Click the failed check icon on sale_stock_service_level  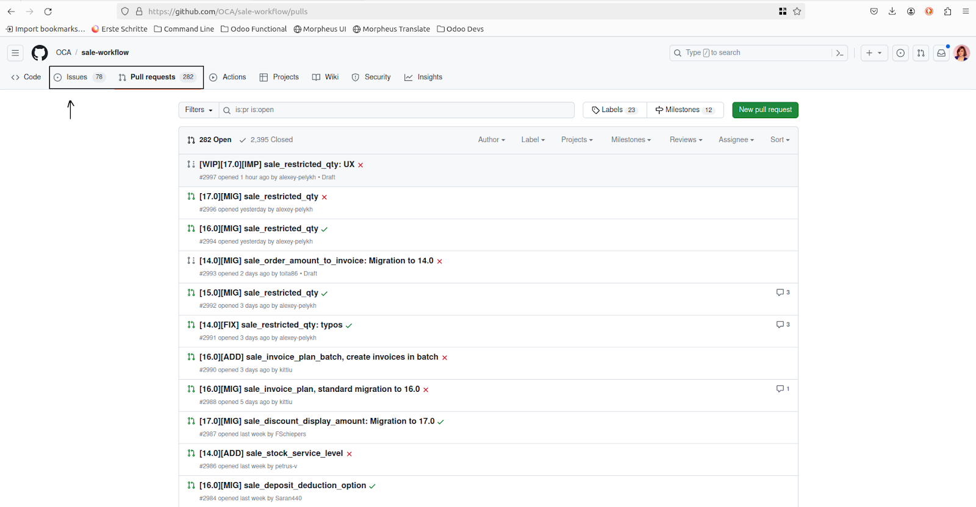(350, 454)
